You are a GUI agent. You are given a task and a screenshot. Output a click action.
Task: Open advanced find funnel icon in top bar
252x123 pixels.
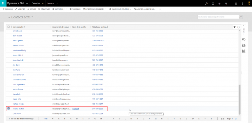click(226, 3)
